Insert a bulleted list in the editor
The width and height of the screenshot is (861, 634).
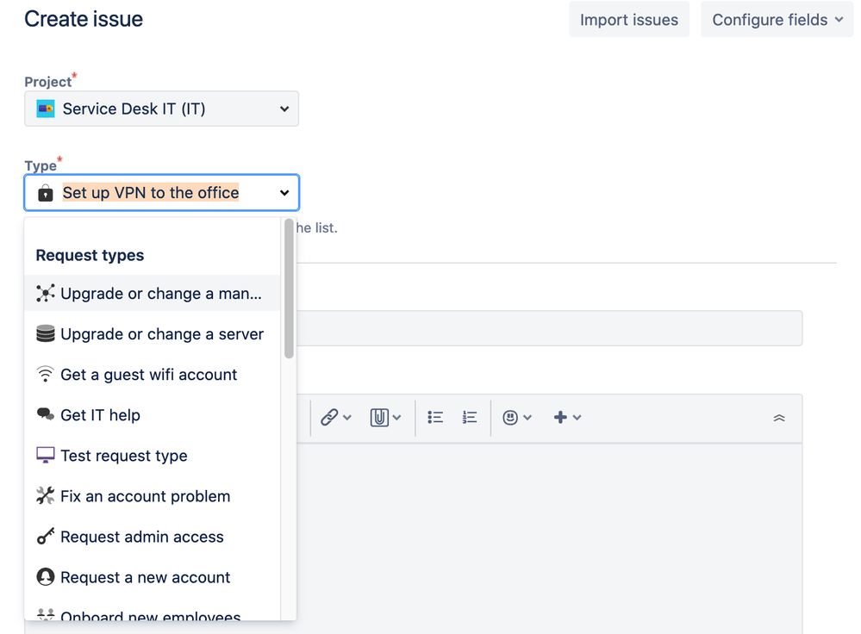point(435,417)
